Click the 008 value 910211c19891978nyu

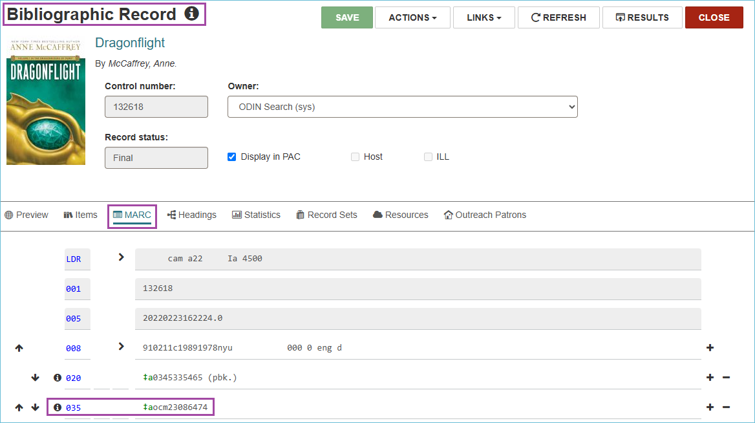click(x=188, y=348)
